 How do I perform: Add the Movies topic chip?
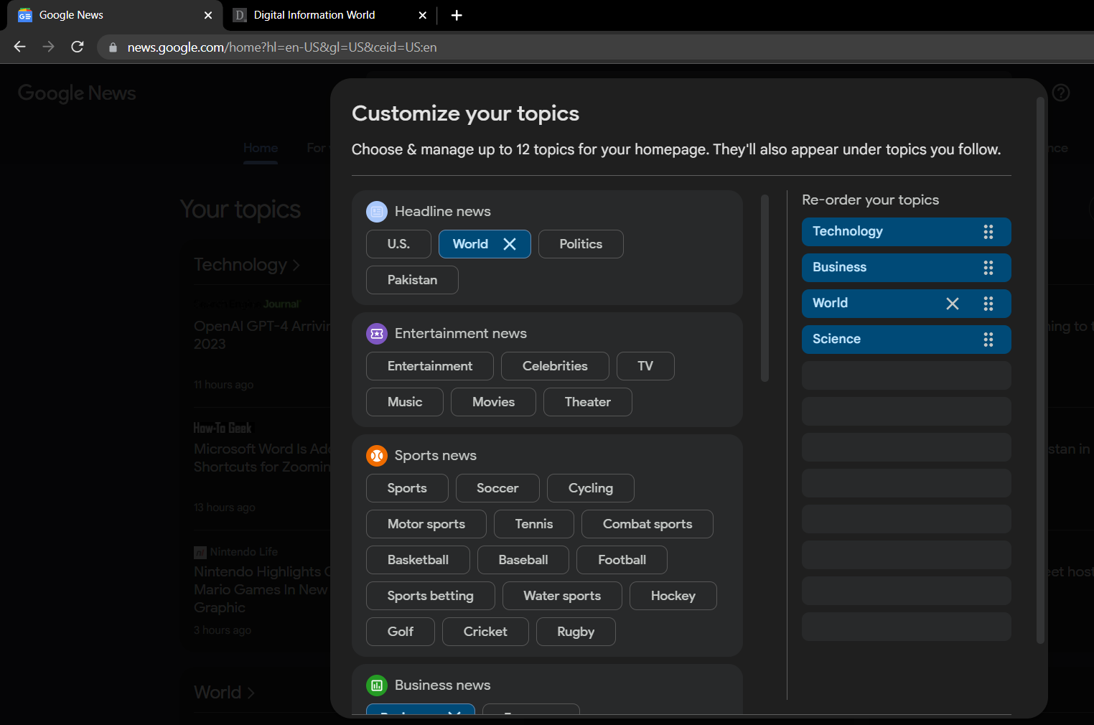coord(493,402)
